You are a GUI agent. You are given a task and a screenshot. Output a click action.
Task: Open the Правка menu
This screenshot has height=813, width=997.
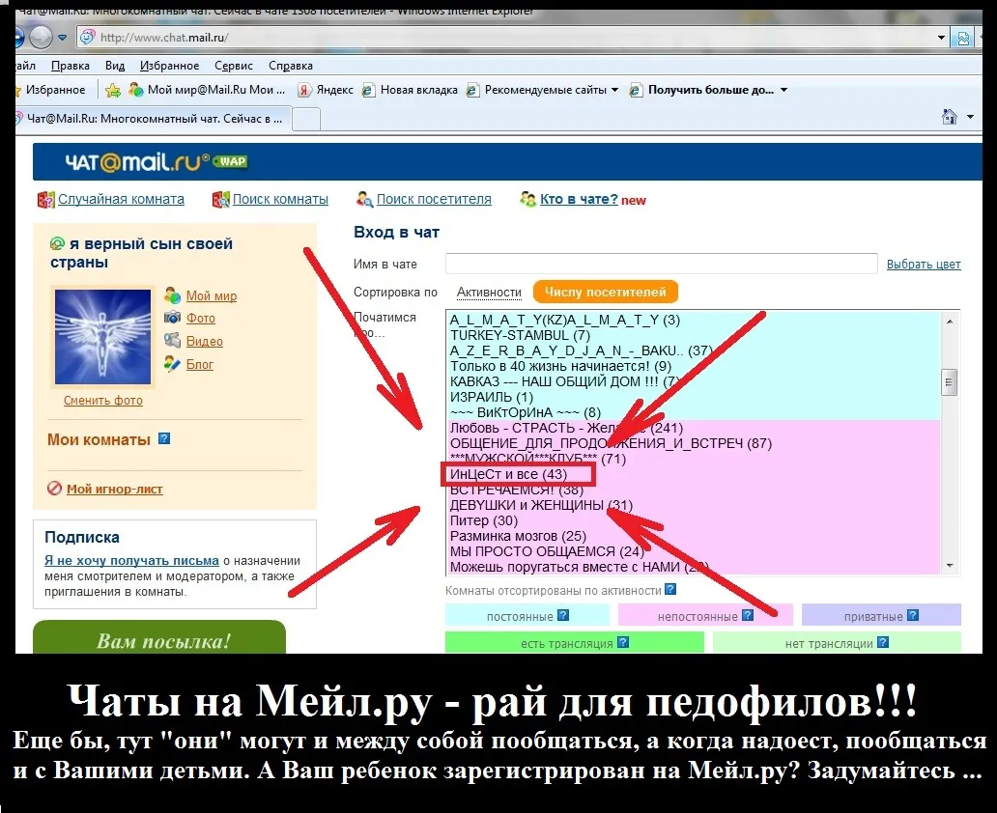click(70, 66)
